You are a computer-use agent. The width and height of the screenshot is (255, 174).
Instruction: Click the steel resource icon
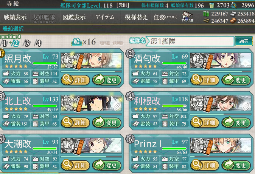[233, 14]
